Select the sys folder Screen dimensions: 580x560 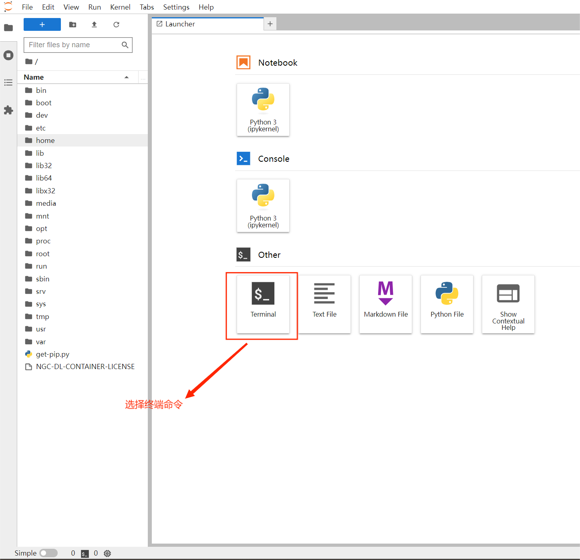(x=83, y=304)
